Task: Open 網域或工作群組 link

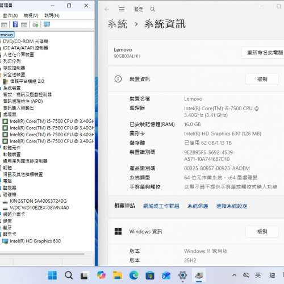Action: 161,206
